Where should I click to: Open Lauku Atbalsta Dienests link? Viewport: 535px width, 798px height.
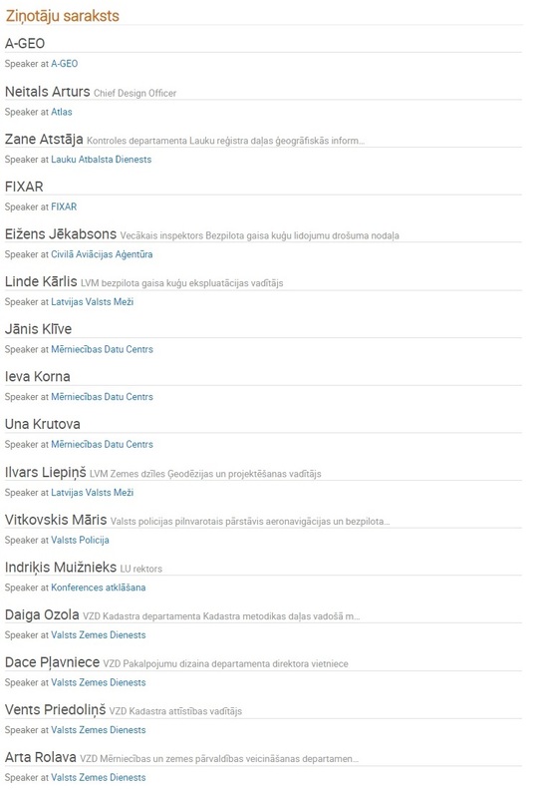(101, 160)
